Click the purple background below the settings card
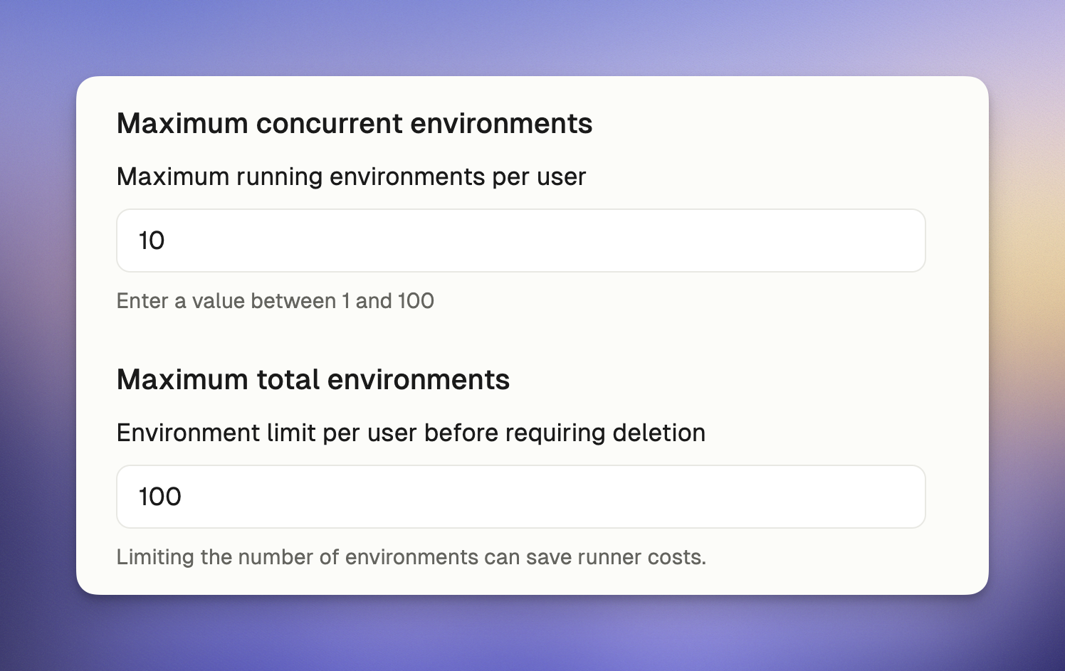Viewport: 1065px width, 671px height. [532, 633]
